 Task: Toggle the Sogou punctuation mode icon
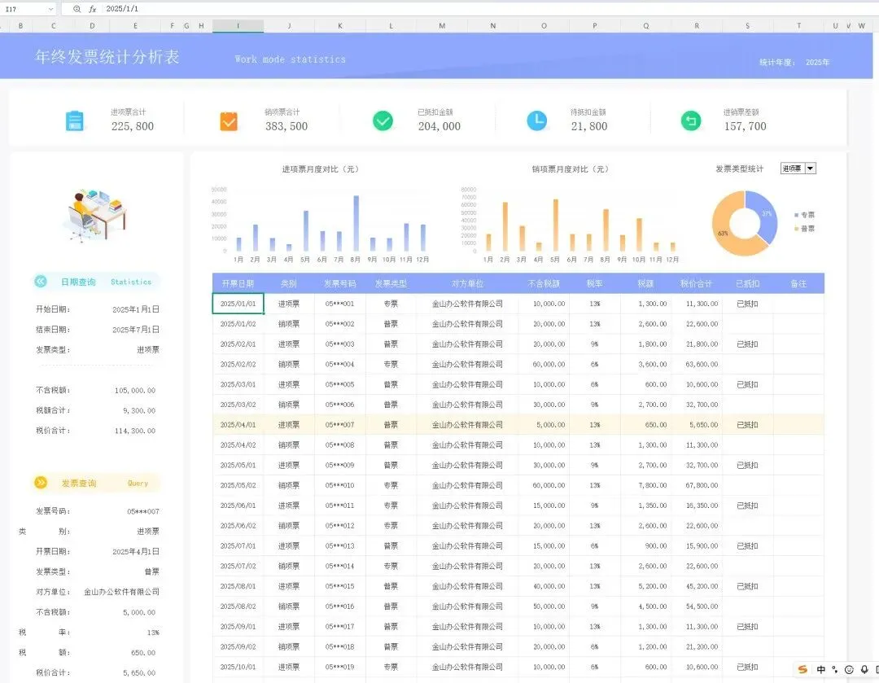pos(835,669)
